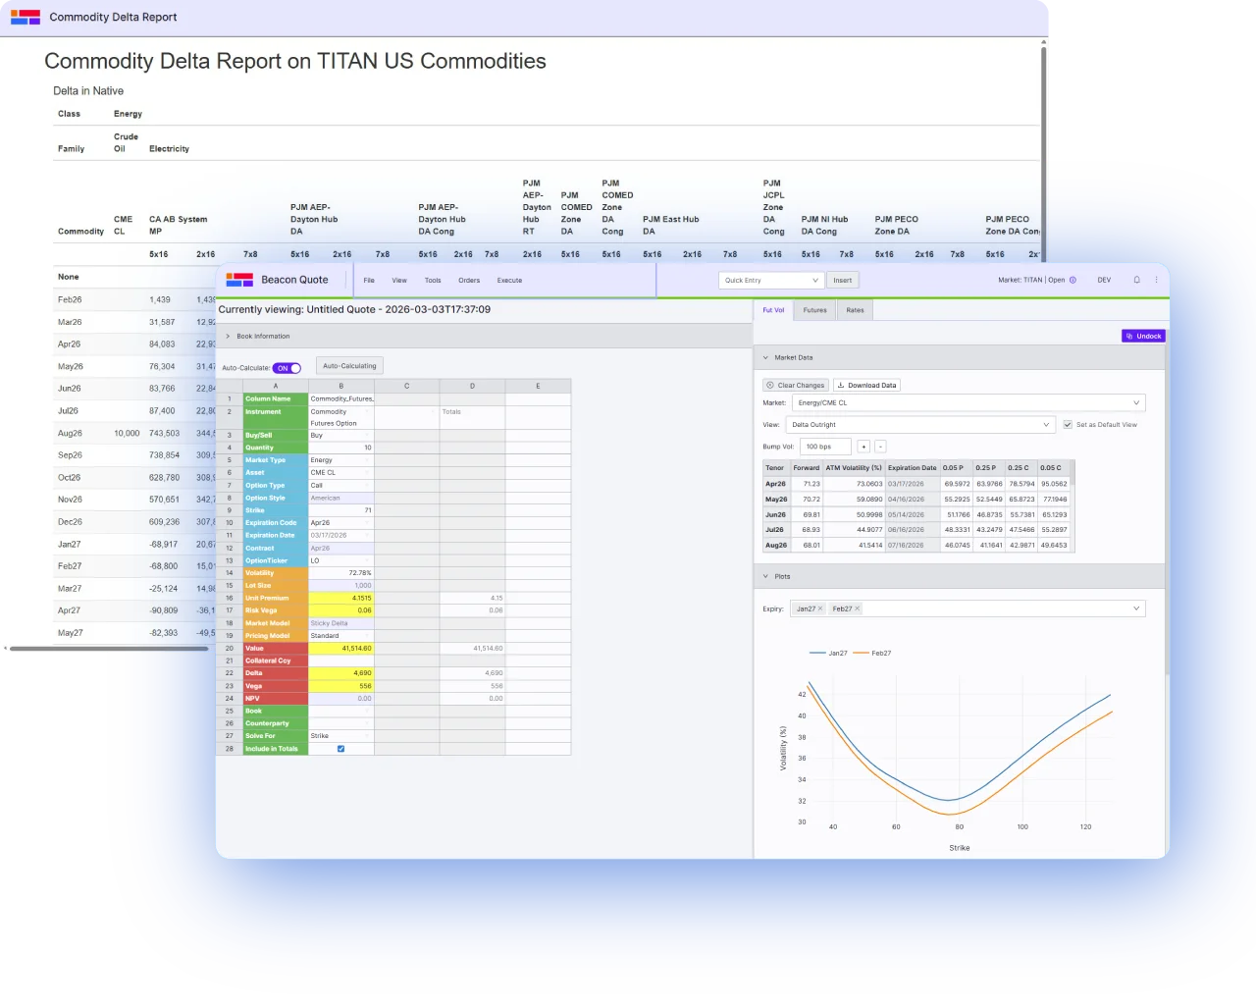The image size is (1256, 1005).
Task: Open the three-dot more options menu
Action: 1157,280
